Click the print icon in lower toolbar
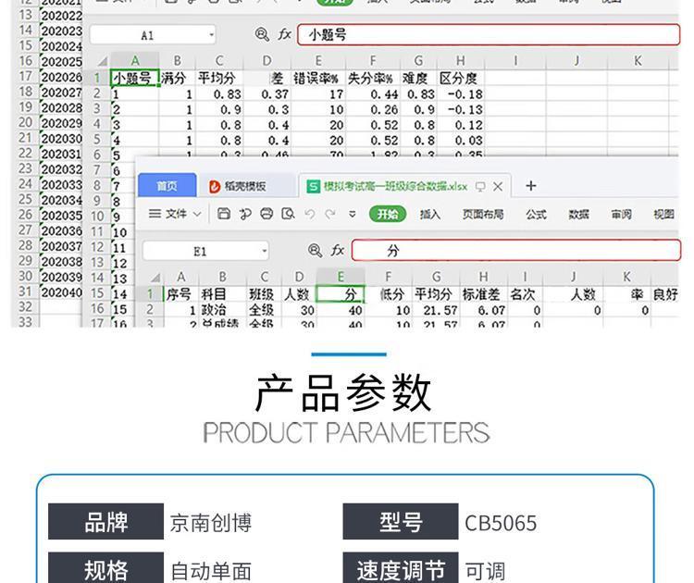Screen dimensions: 694x583 [x=266, y=215]
